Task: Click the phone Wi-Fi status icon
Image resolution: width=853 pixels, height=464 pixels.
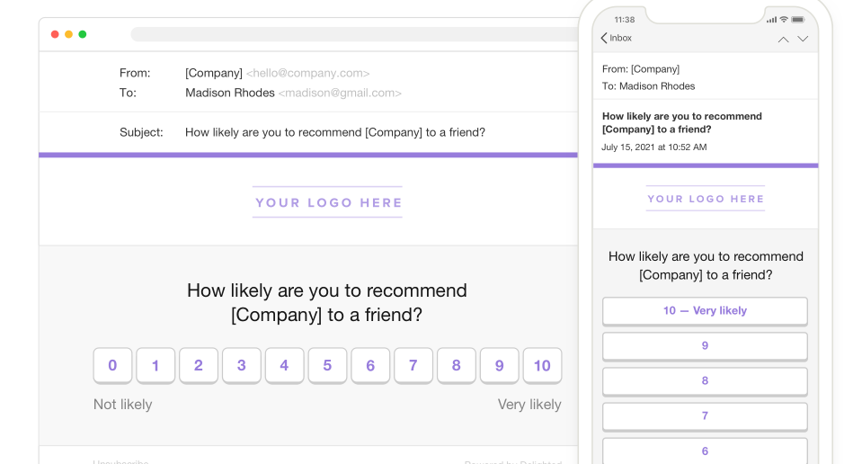Action: click(784, 20)
